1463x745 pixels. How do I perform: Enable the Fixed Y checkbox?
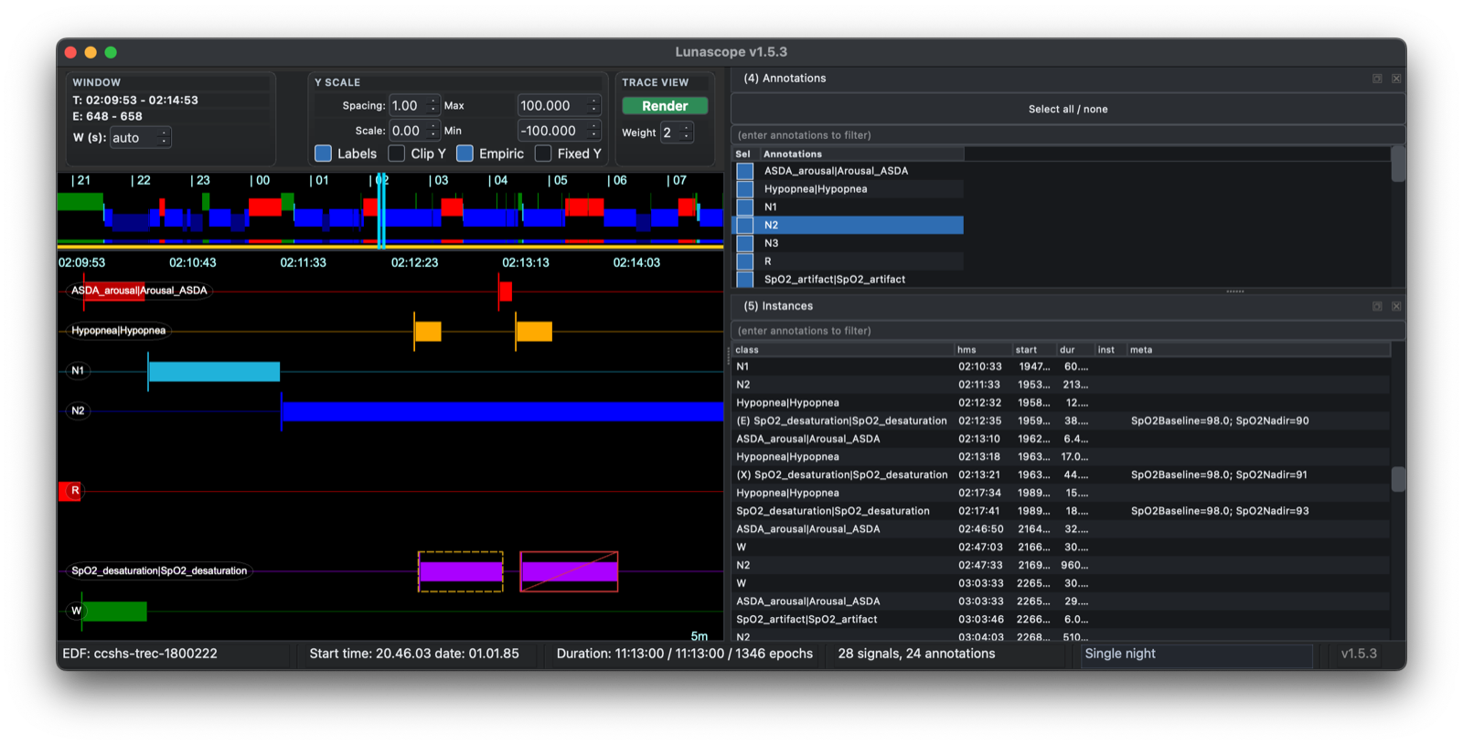pyautogui.click(x=543, y=154)
